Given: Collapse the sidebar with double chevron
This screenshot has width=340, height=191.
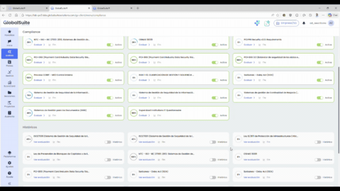Looking at the screenshot, I should tap(9, 183).
